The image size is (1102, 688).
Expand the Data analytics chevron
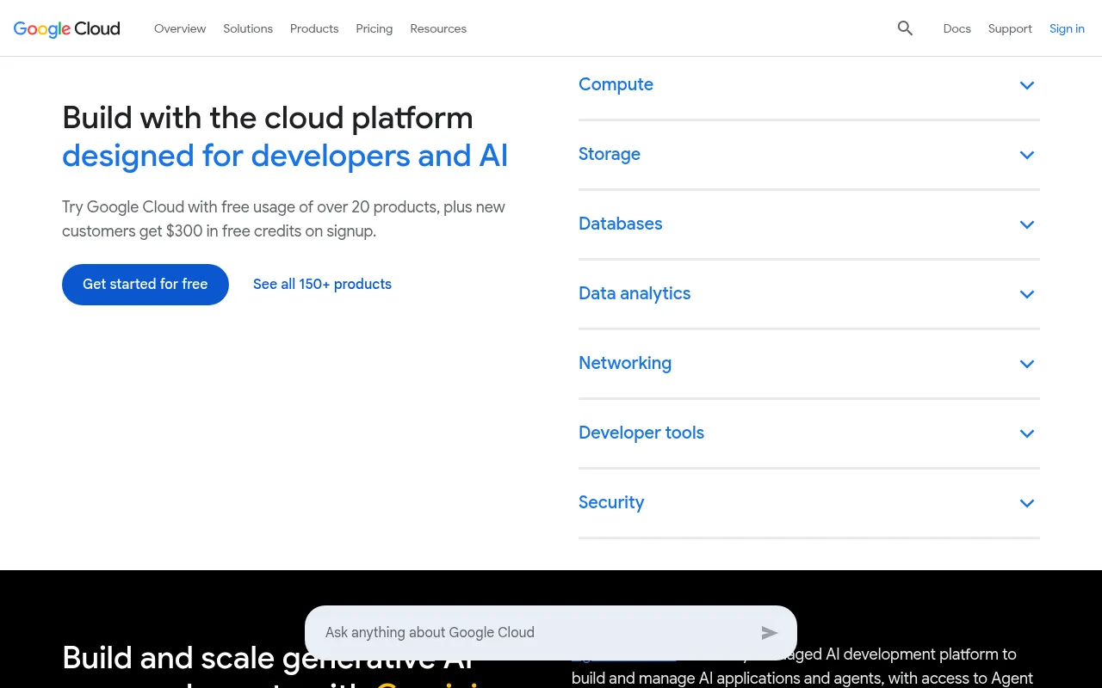pyautogui.click(x=1026, y=294)
